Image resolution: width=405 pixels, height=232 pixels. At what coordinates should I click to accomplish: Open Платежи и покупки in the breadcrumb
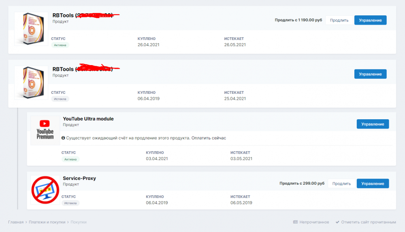pyautogui.click(x=47, y=222)
